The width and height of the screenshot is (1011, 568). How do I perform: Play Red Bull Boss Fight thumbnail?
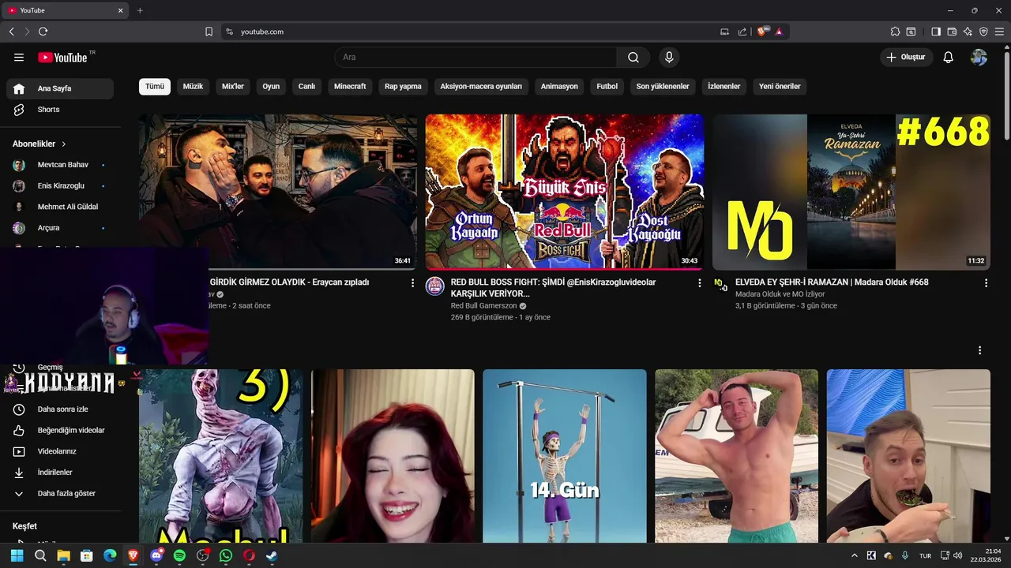(x=564, y=192)
